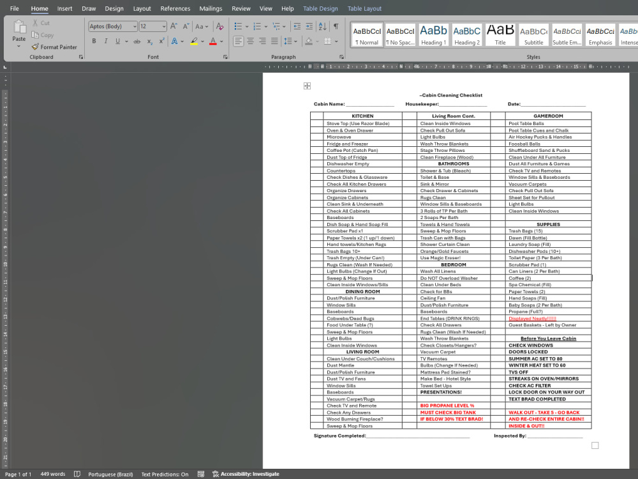Open the font size dropdown
Screen dimensions: 638x479
pyautogui.click(x=164, y=26)
